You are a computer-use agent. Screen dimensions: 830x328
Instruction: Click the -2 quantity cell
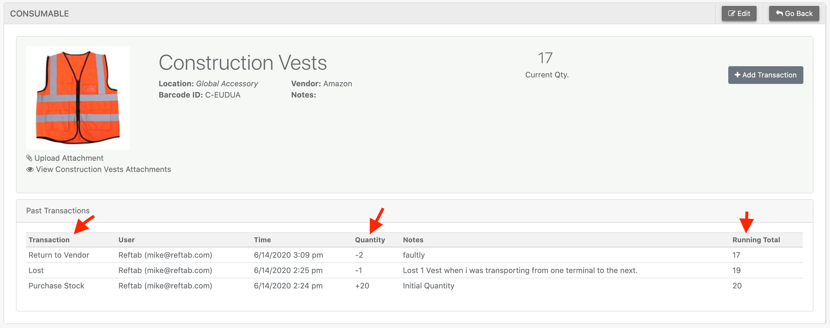pyautogui.click(x=359, y=255)
